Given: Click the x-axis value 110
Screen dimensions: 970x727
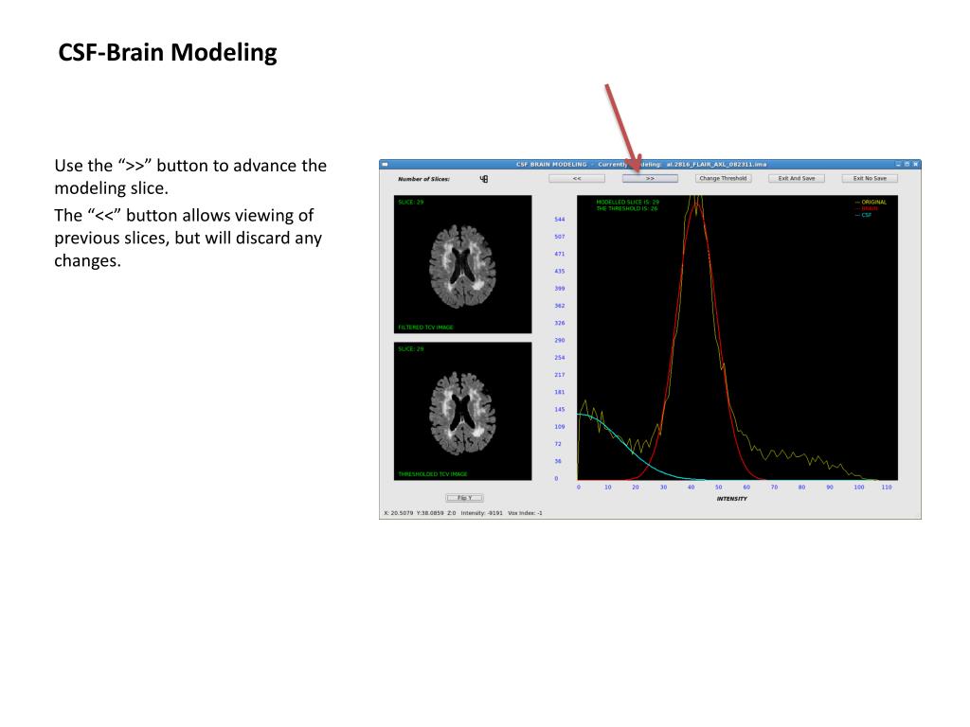Looking at the screenshot, I should click(x=887, y=488).
